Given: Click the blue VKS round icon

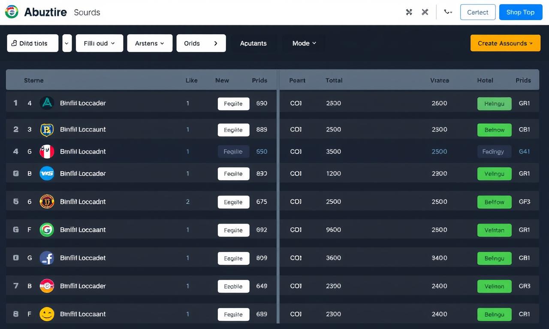Looking at the screenshot, I should tap(47, 173).
